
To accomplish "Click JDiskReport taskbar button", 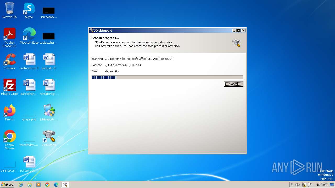I will pyautogui.click(x=65, y=185).
